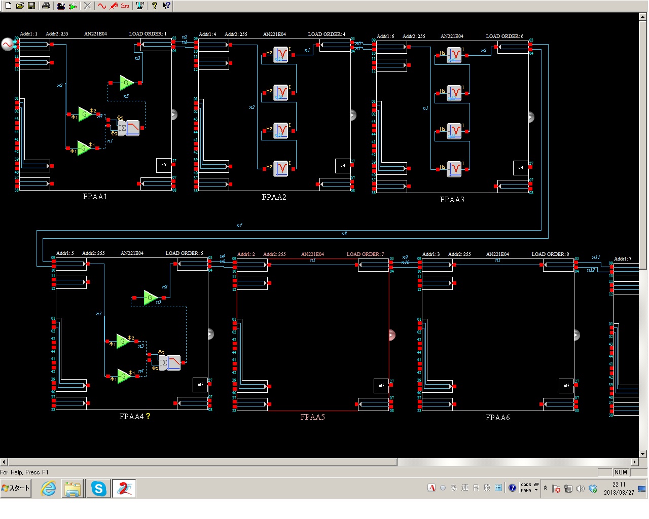Select the summing filter block in FPAA4

point(169,363)
